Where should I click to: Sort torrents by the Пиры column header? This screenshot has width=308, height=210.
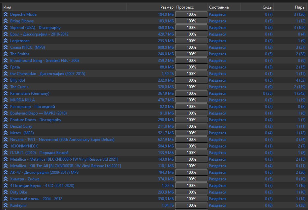[x=290, y=7]
